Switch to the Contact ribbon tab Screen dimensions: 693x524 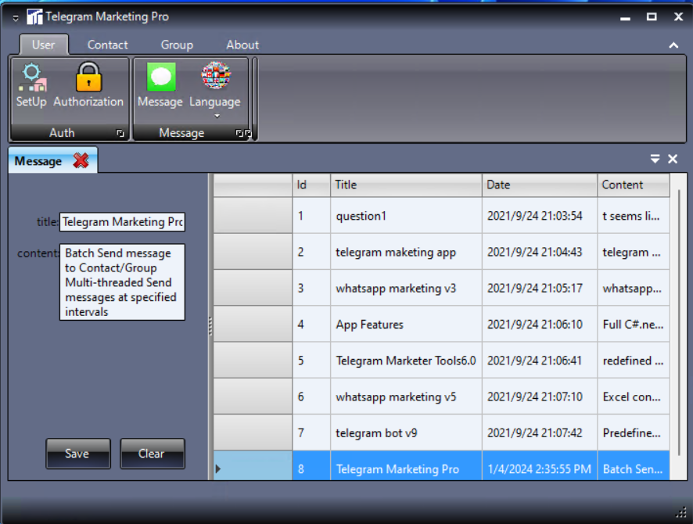point(107,45)
